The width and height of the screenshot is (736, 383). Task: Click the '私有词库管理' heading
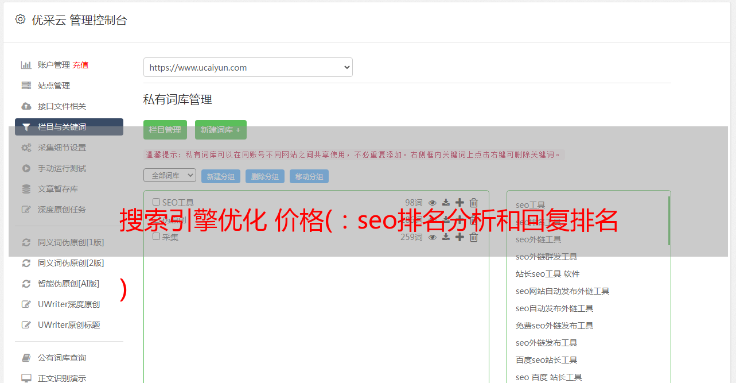coord(178,99)
